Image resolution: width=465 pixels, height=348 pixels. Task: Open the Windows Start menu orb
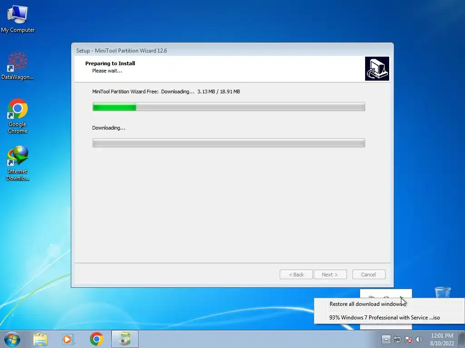tap(12, 339)
